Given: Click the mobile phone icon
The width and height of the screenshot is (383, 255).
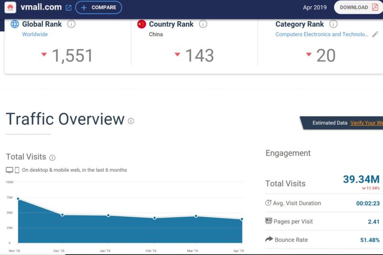Looking at the screenshot, I should [17, 170].
